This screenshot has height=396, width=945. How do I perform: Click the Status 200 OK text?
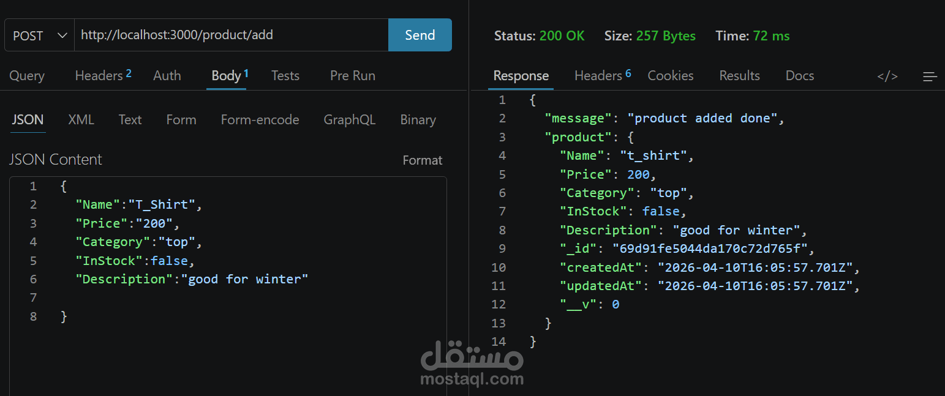click(540, 36)
